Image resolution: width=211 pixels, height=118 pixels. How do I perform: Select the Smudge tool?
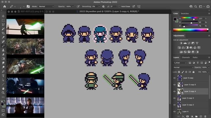tap(3, 63)
